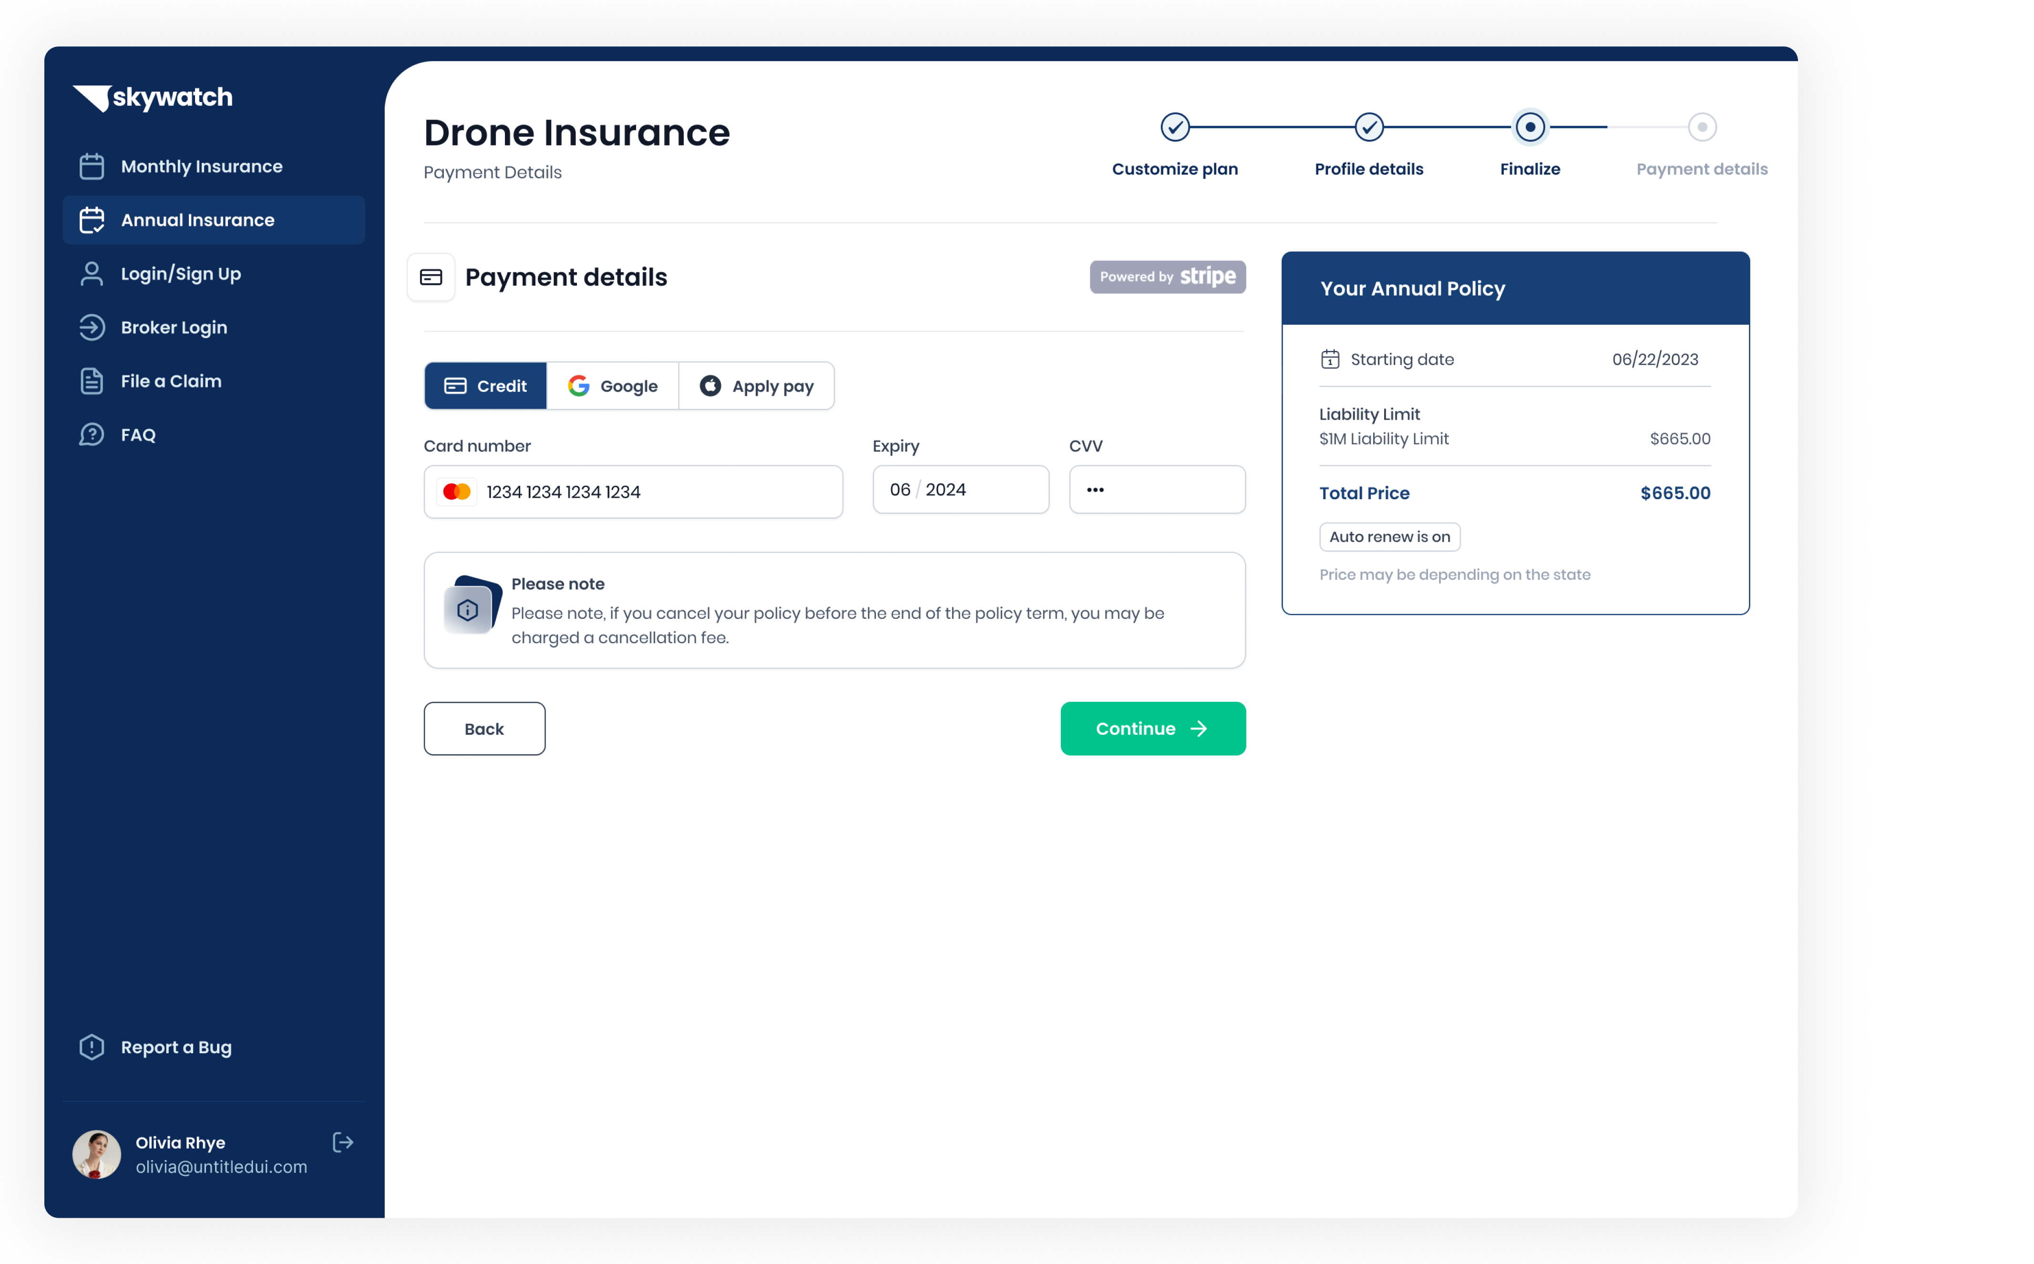Screen dimensions: 2034x1264
Task: Click the Payment details step marker
Action: coord(1701,127)
